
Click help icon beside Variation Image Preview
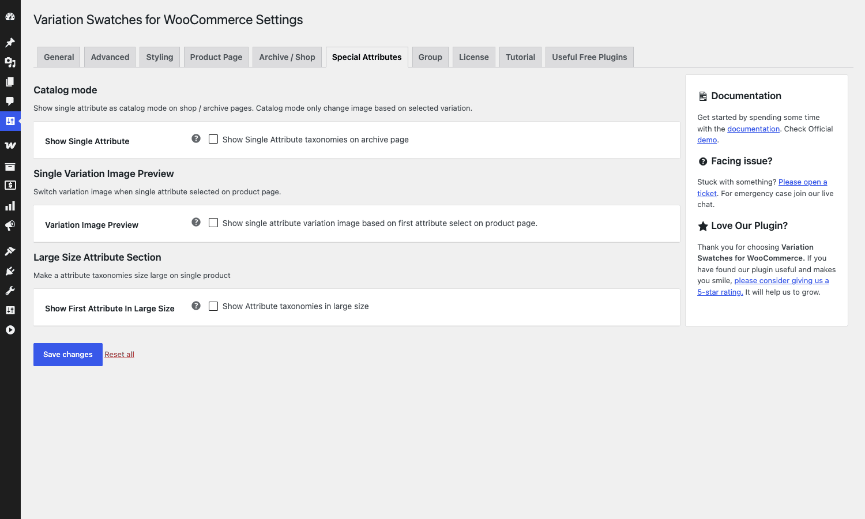196,222
